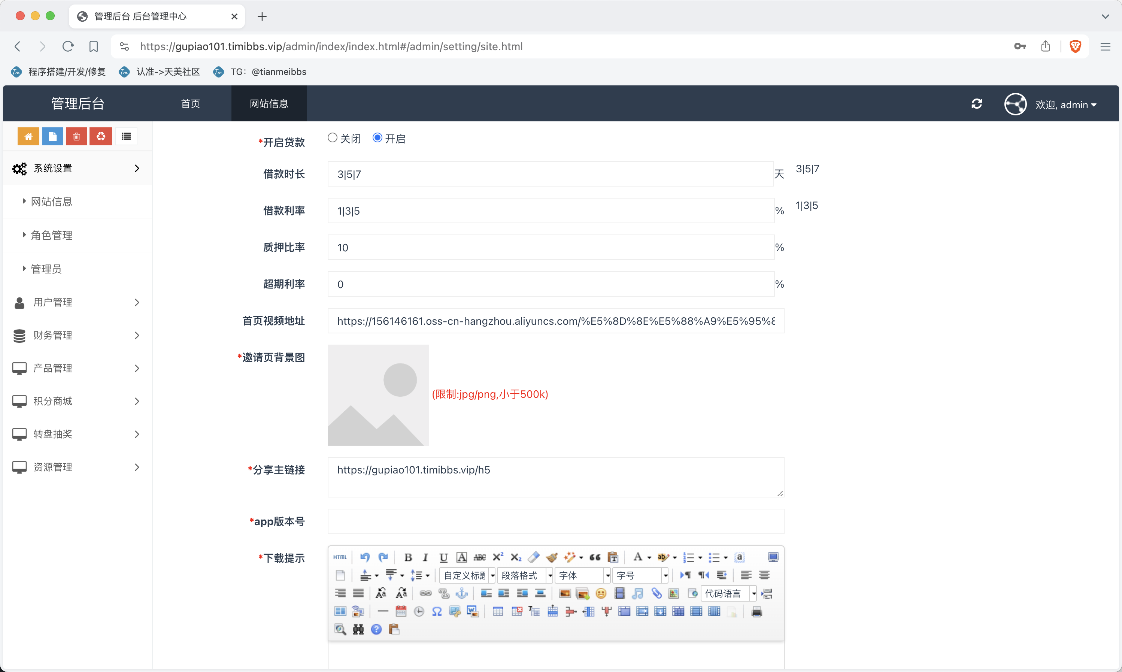Insert time with clock icon
1122x672 pixels.
419,612
